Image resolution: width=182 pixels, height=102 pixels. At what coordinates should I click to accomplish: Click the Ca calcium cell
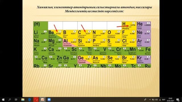tap(55, 51)
